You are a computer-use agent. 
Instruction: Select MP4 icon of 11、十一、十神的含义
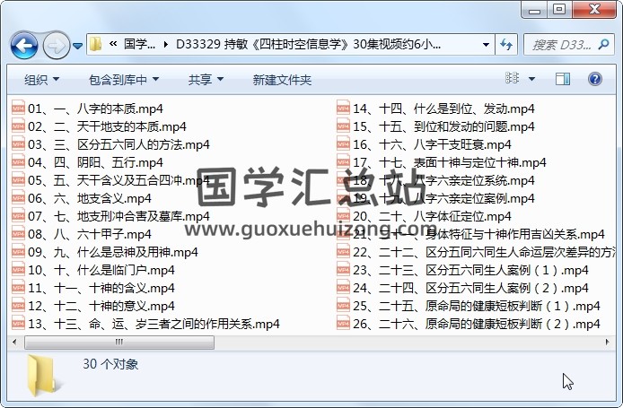point(18,287)
